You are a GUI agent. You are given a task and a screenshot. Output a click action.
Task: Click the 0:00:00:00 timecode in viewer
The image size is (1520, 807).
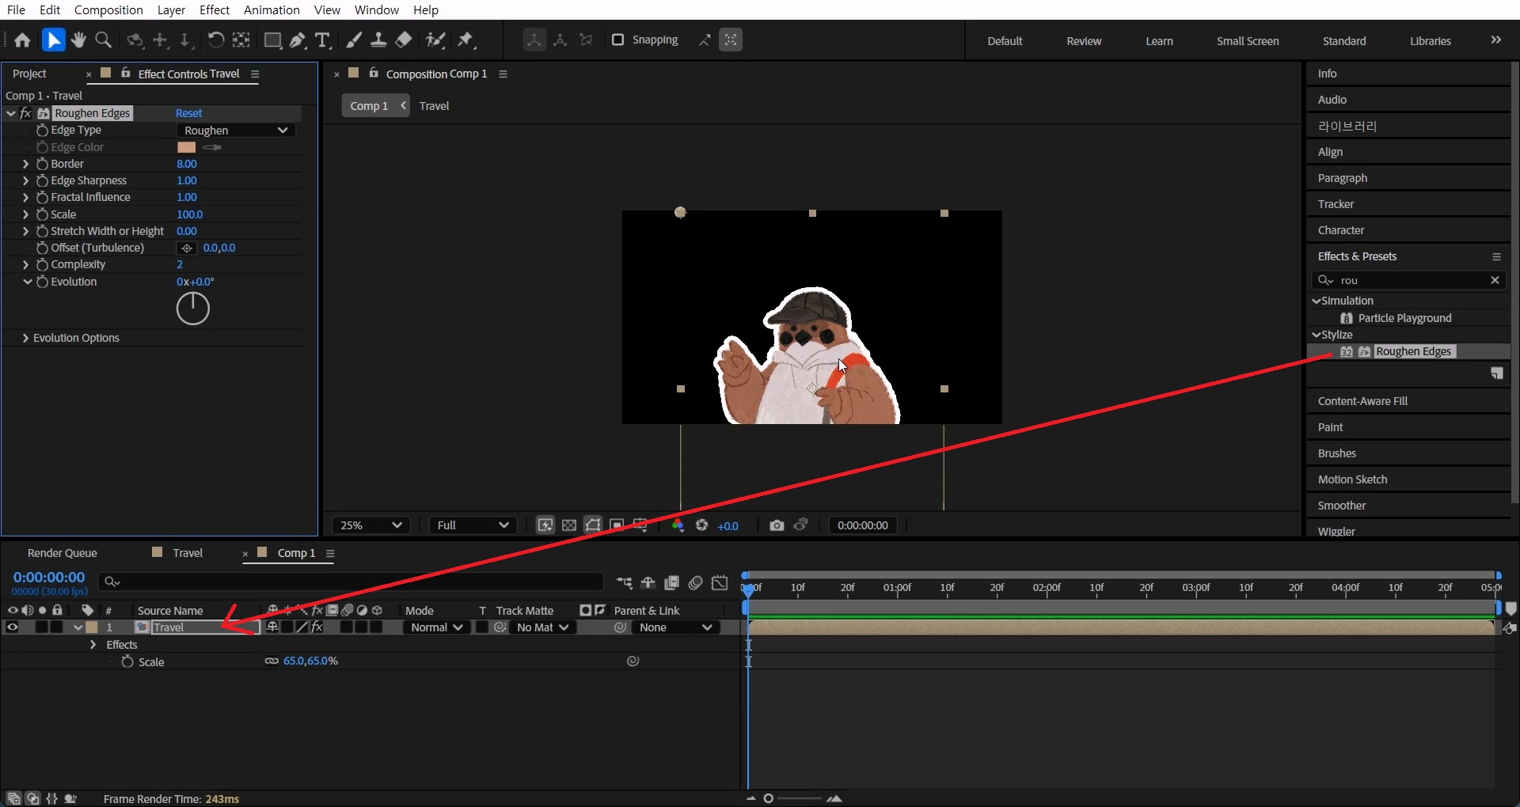[x=863, y=525]
